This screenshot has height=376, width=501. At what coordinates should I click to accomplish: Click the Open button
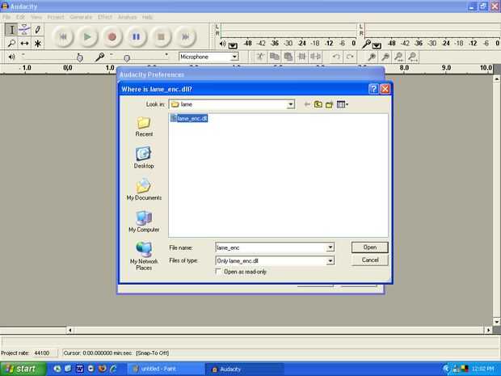click(x=369, y=247)
